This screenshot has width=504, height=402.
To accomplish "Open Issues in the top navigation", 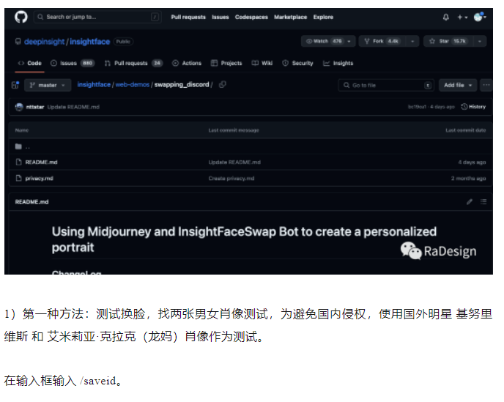I will [x=220, y=17].
